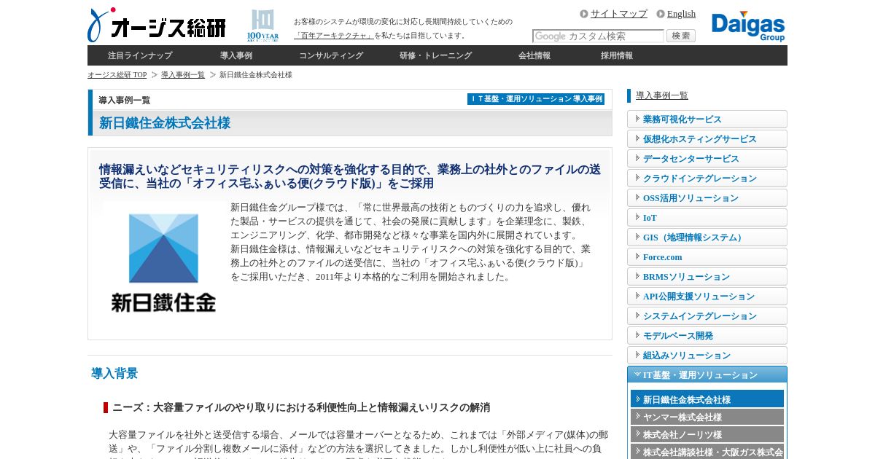This screenshot has height=459, width=875.
Task: Expand BRMSソリューション in the sidebar
Action: tap(707, 277)
